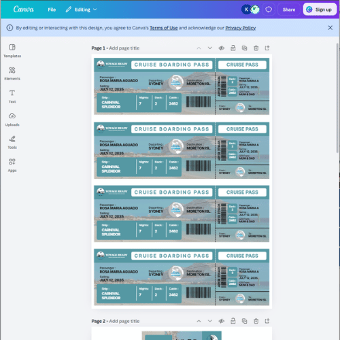This screenshot has width=340, height=340.
Task: Edit Page 1 title field
Action: click(124, 48)
